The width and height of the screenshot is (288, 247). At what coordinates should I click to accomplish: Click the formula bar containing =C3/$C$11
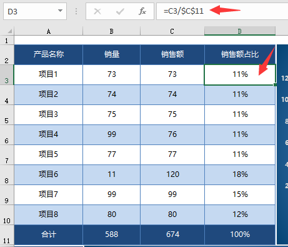coord(222,11)
